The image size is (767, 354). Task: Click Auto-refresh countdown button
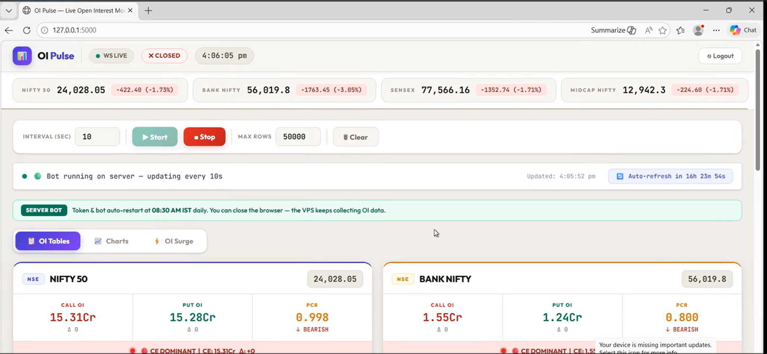click(670, 176)
